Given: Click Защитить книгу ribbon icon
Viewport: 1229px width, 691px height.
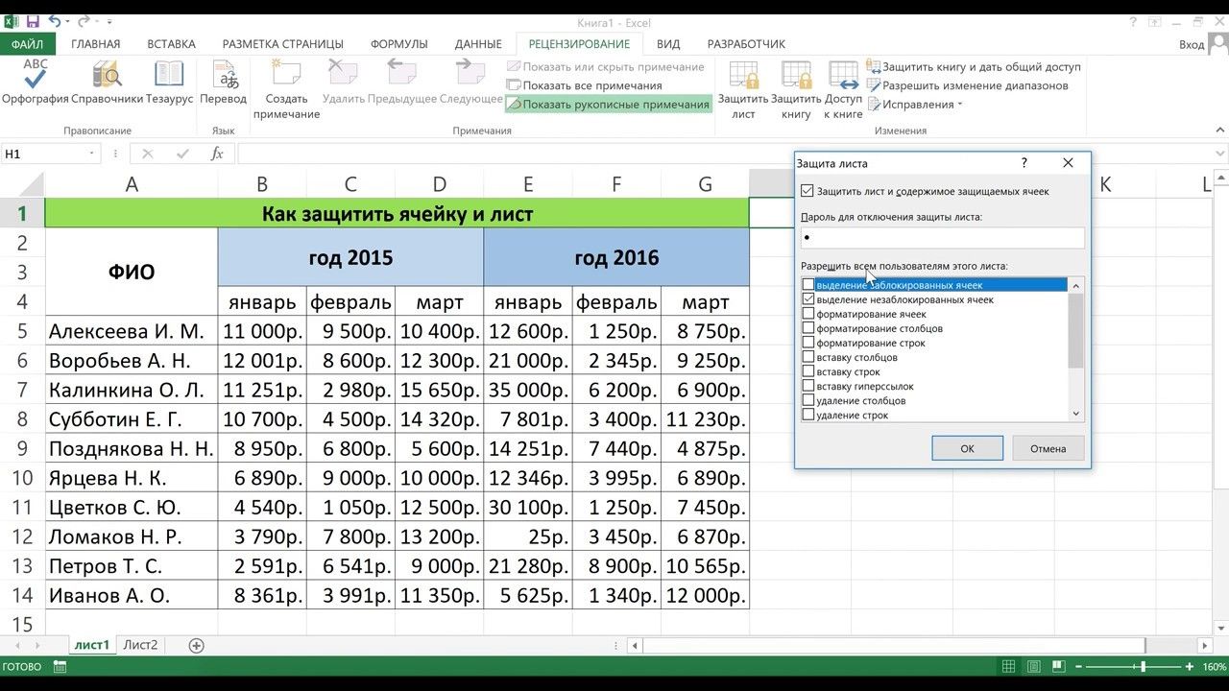Looking at the screenshot, I should click(x=796, y=89).
